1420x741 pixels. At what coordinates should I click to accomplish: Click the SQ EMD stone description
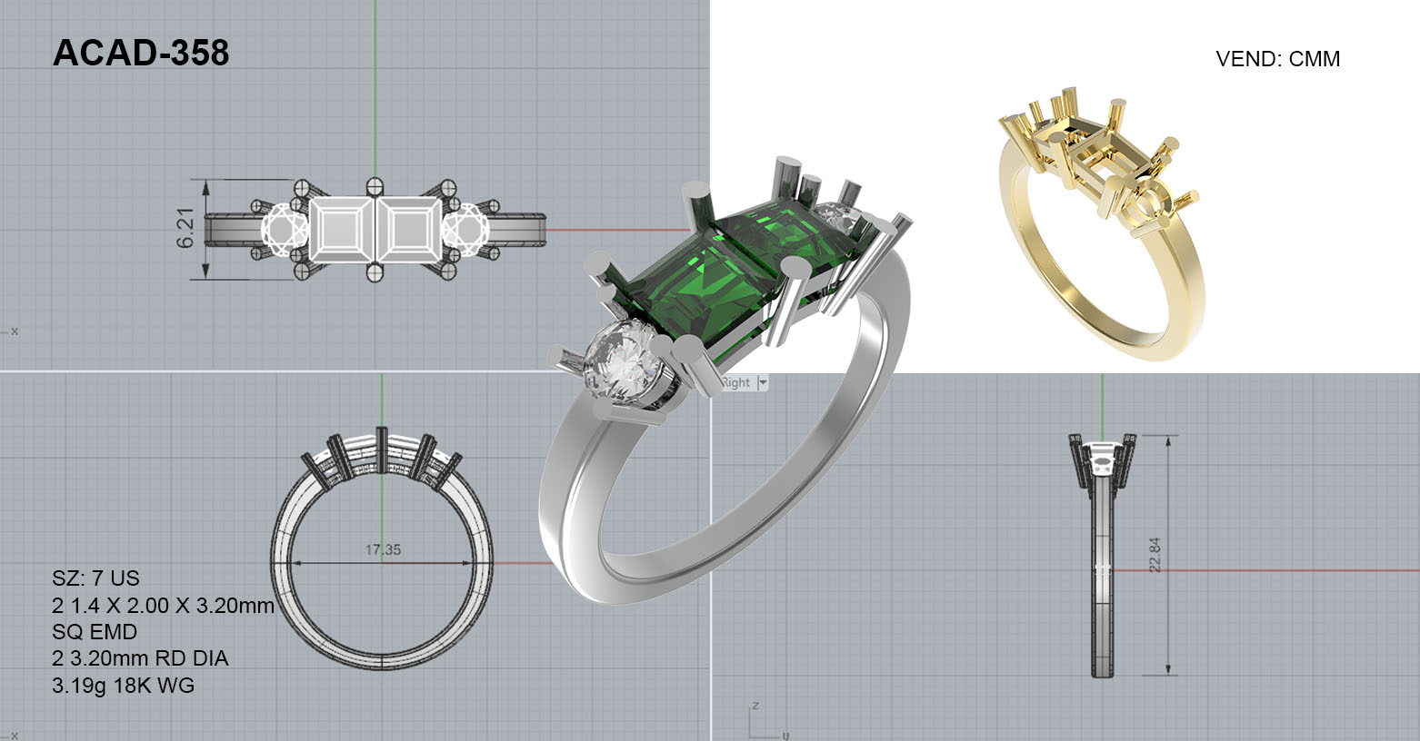[95, 632]
